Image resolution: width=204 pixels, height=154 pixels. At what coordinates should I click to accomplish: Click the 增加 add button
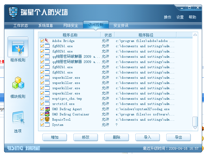(x=55, y=137)
